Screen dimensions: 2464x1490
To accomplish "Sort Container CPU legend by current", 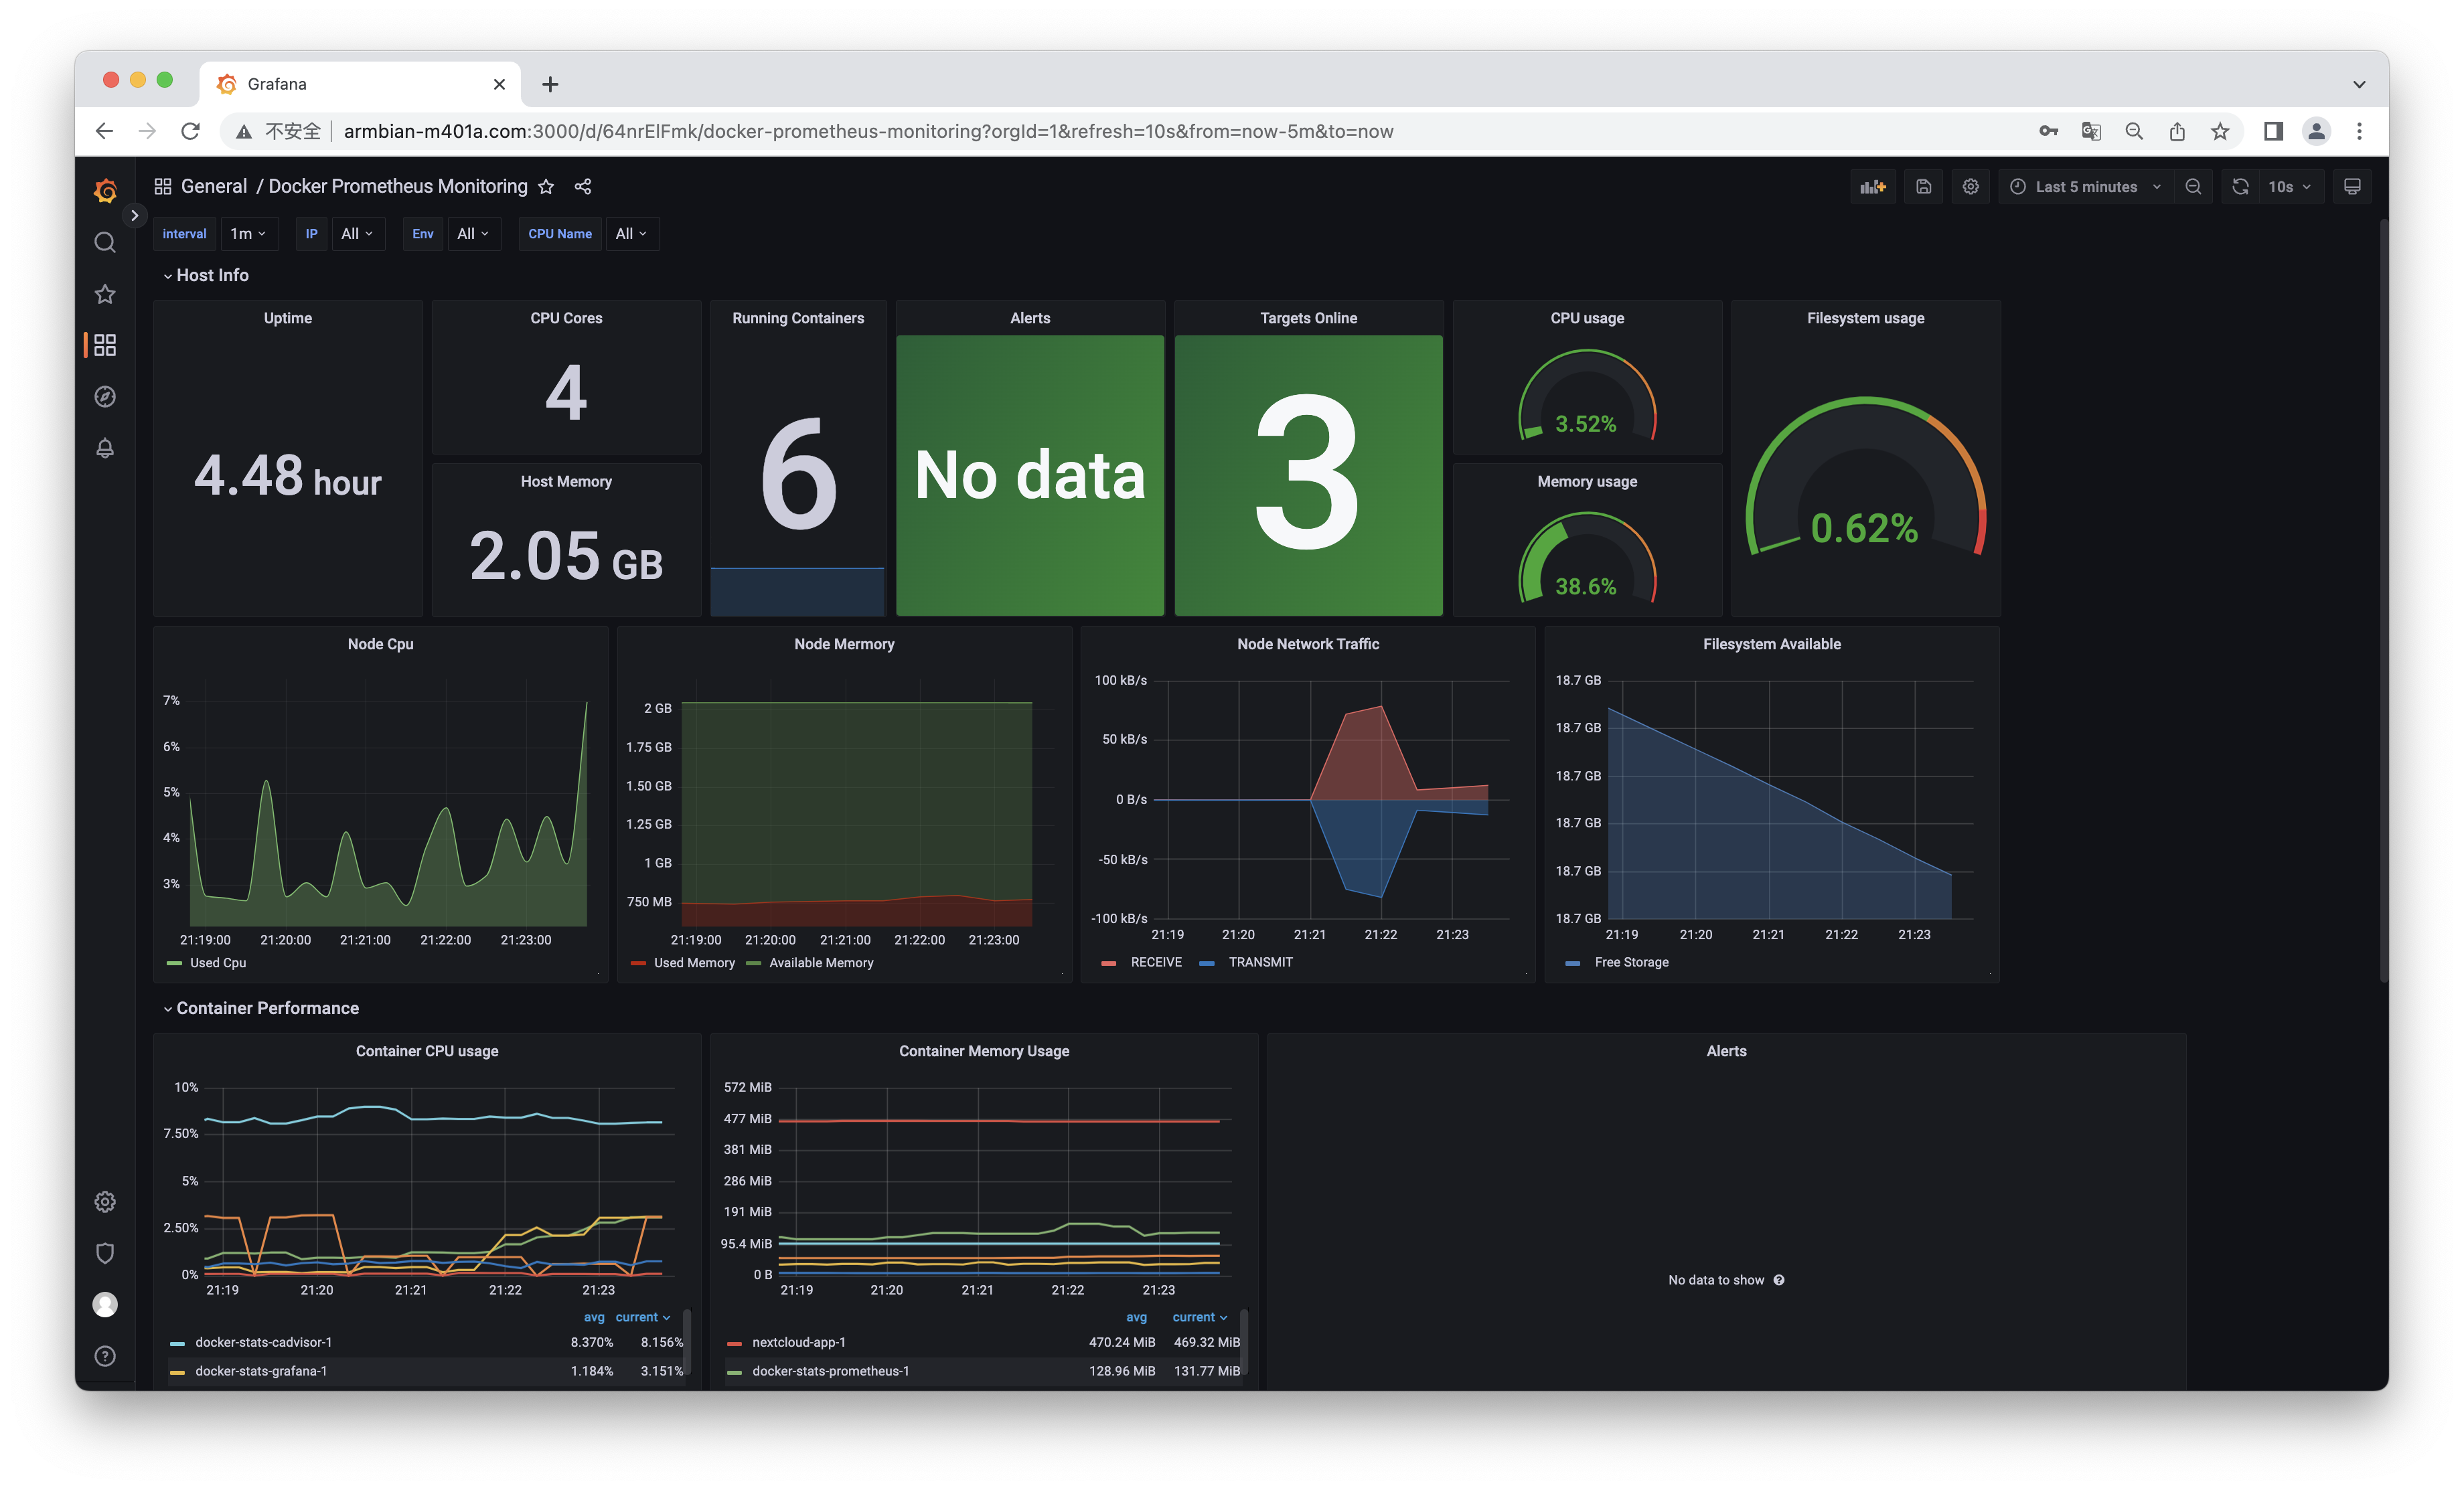I will coord(643,1317).
